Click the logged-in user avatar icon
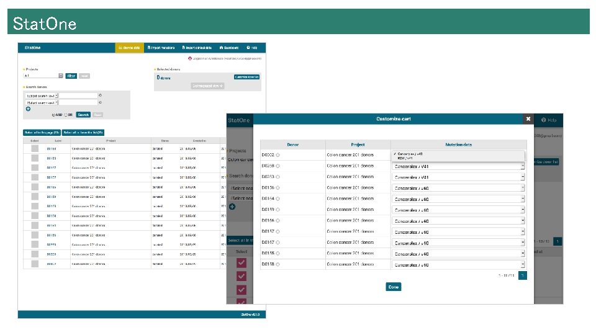 pos(190,58)
